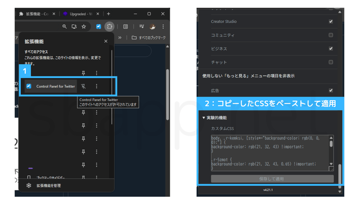
Task: Click the options panel scrollbar up arrow
Action: click(x=340, y=12)
